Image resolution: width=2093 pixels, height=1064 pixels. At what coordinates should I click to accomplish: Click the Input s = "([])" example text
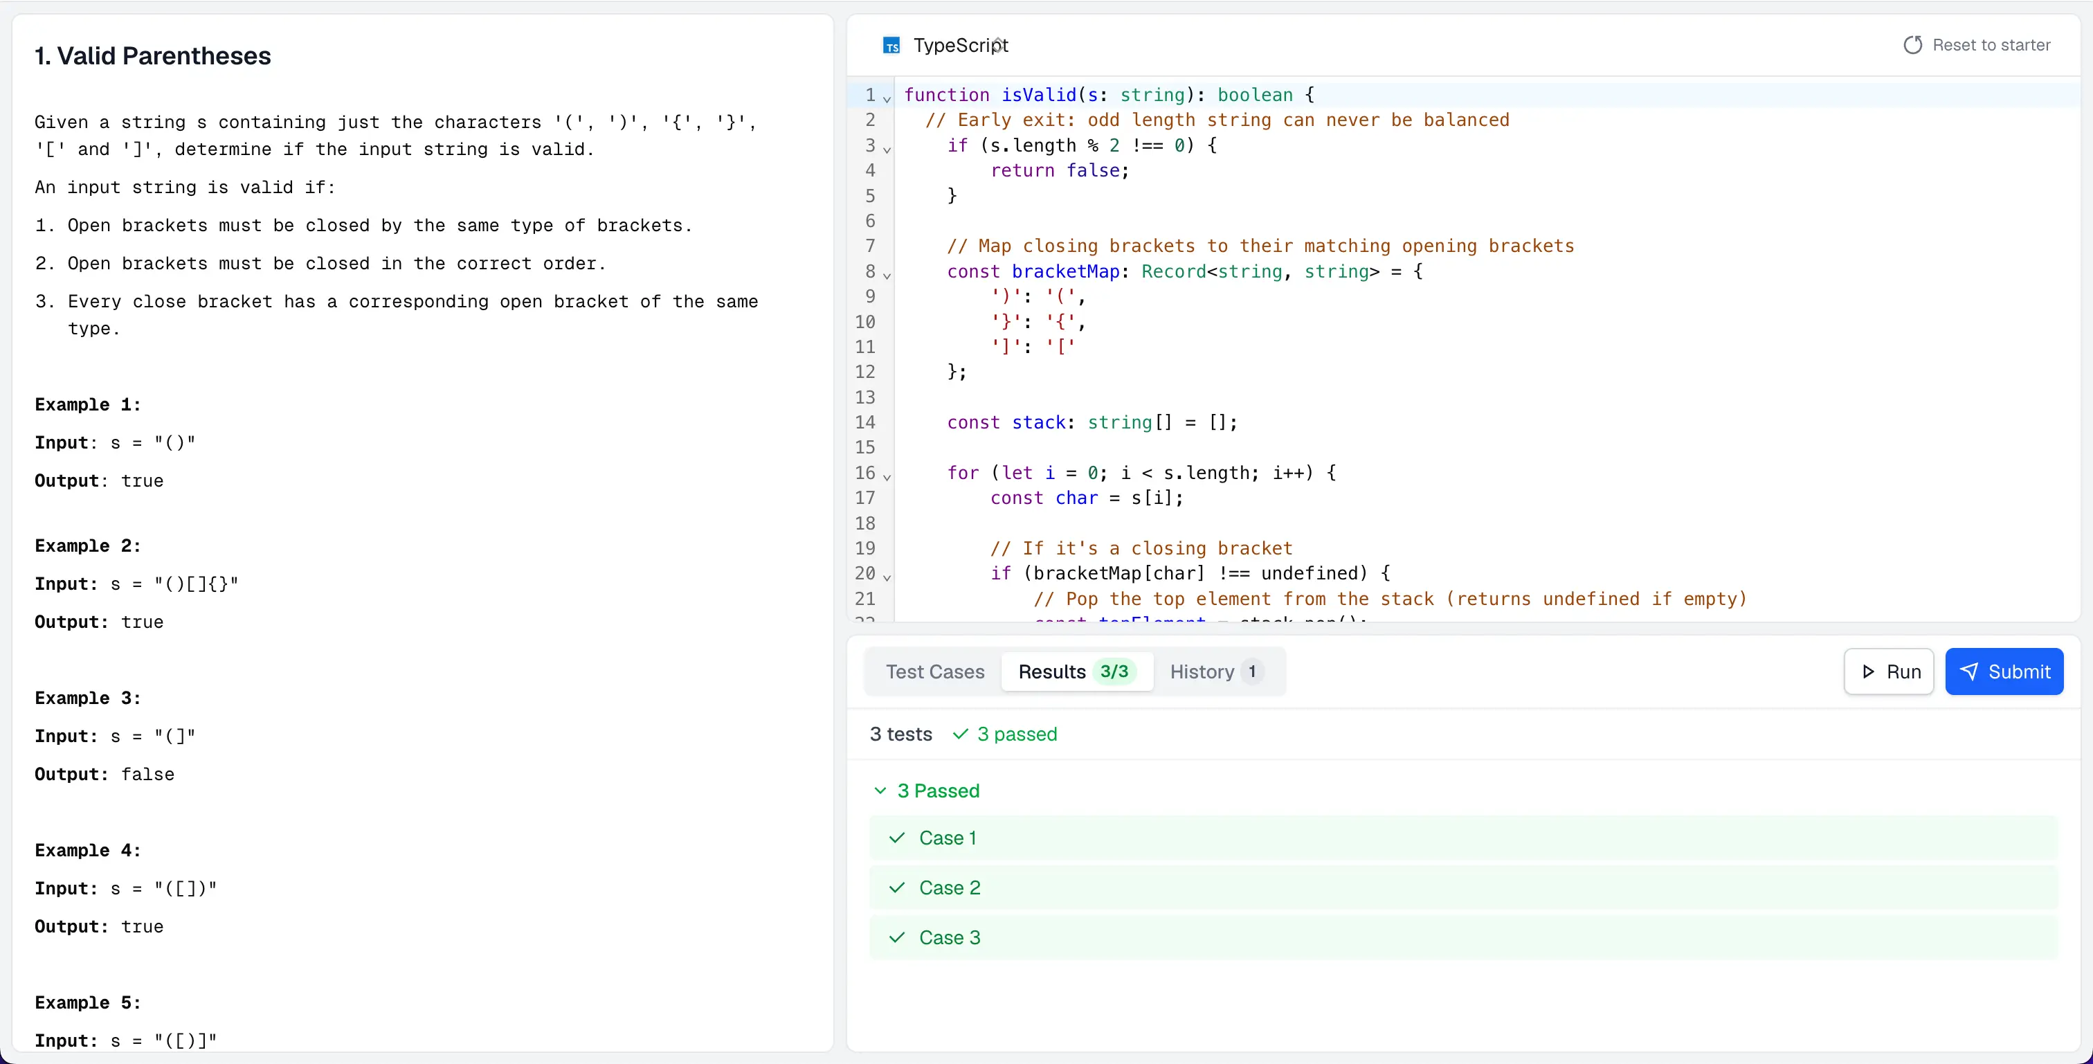tap(126, 888)
